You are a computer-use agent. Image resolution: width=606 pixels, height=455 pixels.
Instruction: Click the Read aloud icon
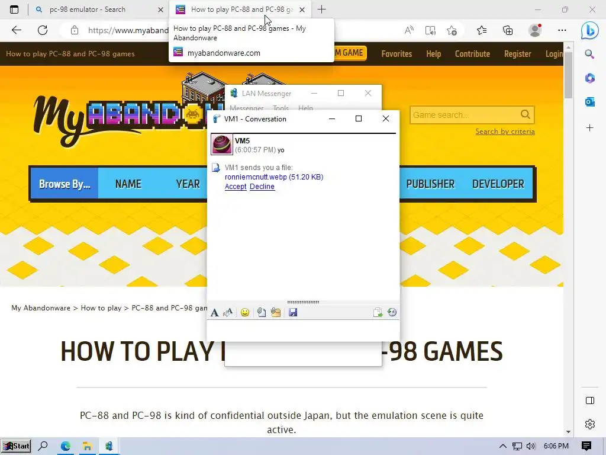pos(409,30)
